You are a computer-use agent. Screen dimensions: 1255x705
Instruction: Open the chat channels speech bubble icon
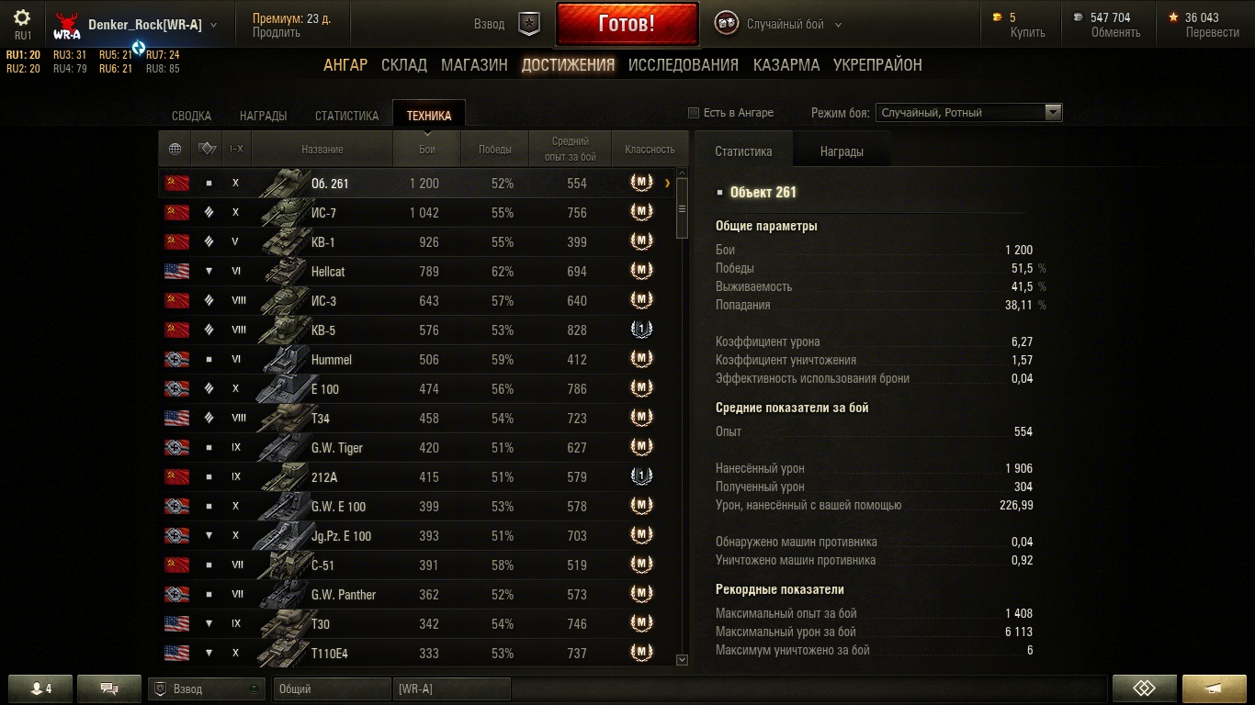(109, 688)
